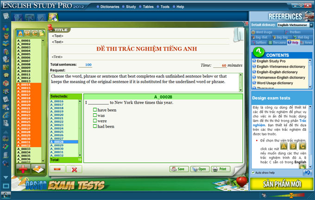Open custom test library folder icon
Screen dimensions: 315x200
(x=42, y=33)
